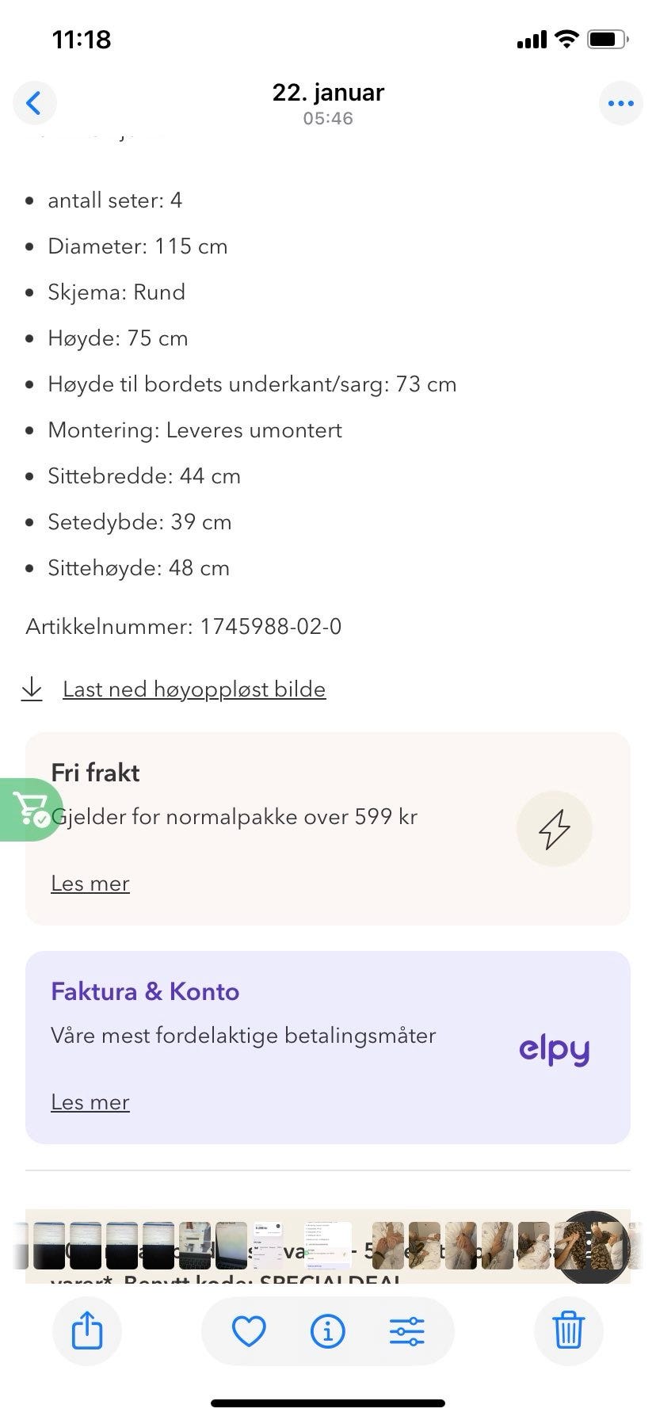Open the edit adjustments sliders icon
This screenshot has width=656, height=1420.
(x=407, y=1330)
